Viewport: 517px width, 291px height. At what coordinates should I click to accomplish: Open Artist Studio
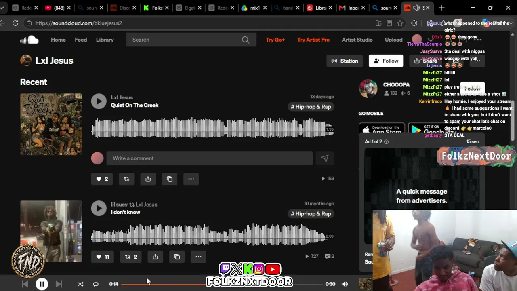[x=357, y=40]
